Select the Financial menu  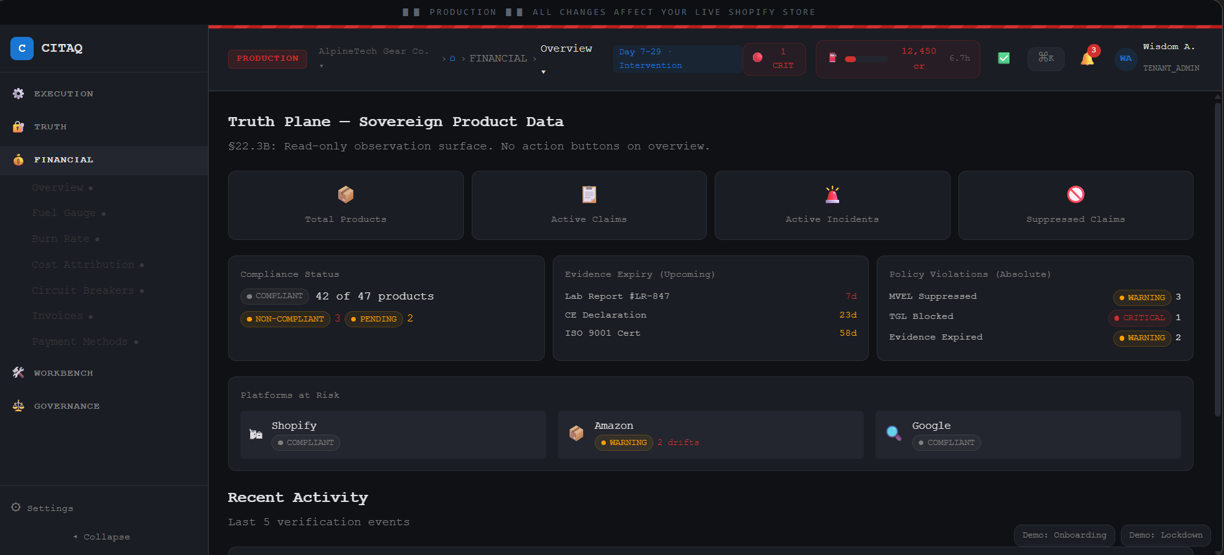pyautogui.click(x=104, y=160)
